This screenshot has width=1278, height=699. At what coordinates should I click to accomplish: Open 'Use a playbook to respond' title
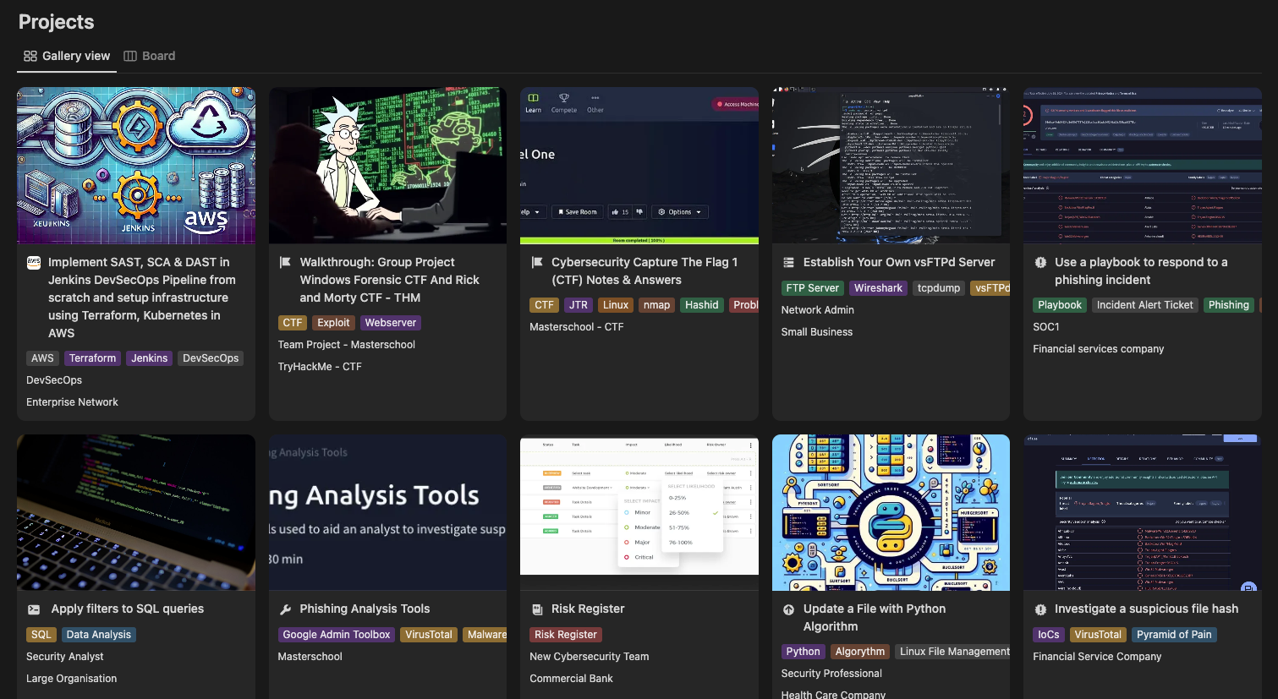pyautogui.click(x=1141, y=270)
